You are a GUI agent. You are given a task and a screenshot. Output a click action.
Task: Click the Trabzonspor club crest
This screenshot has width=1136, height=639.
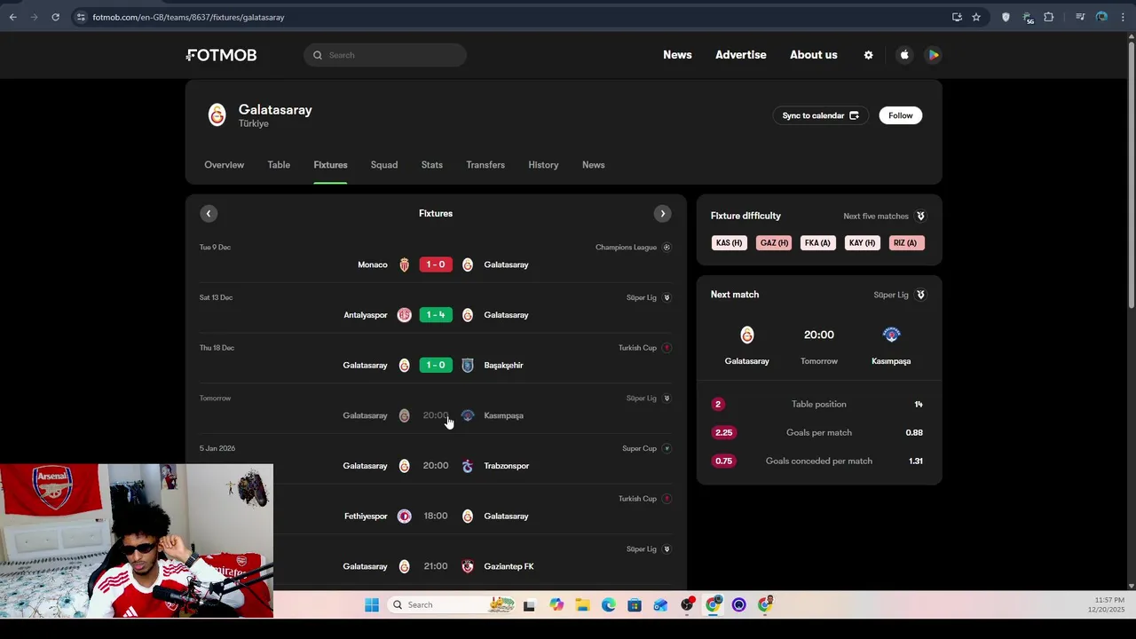468,466
